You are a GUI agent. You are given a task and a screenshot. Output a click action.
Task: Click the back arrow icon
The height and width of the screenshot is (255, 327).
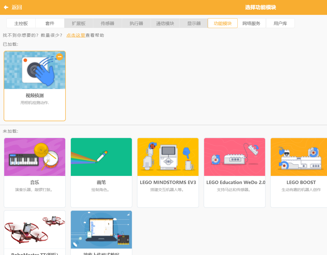click(6, 7)
